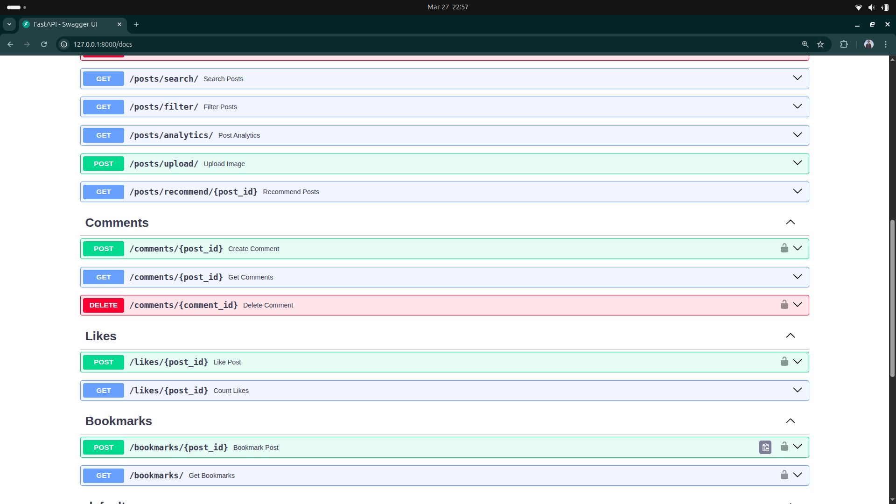Screen dimensions: 896x504
Task: Click authorization lock on Like Post
Action: tap(784, 362)
